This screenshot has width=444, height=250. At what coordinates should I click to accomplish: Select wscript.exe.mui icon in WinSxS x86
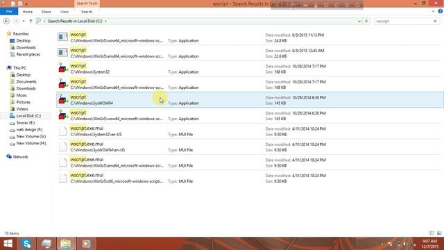[63, 178]
